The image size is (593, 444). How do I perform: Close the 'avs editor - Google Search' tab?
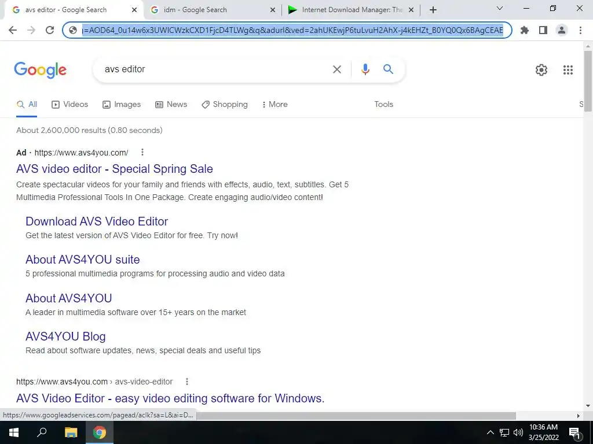point(134,10)
